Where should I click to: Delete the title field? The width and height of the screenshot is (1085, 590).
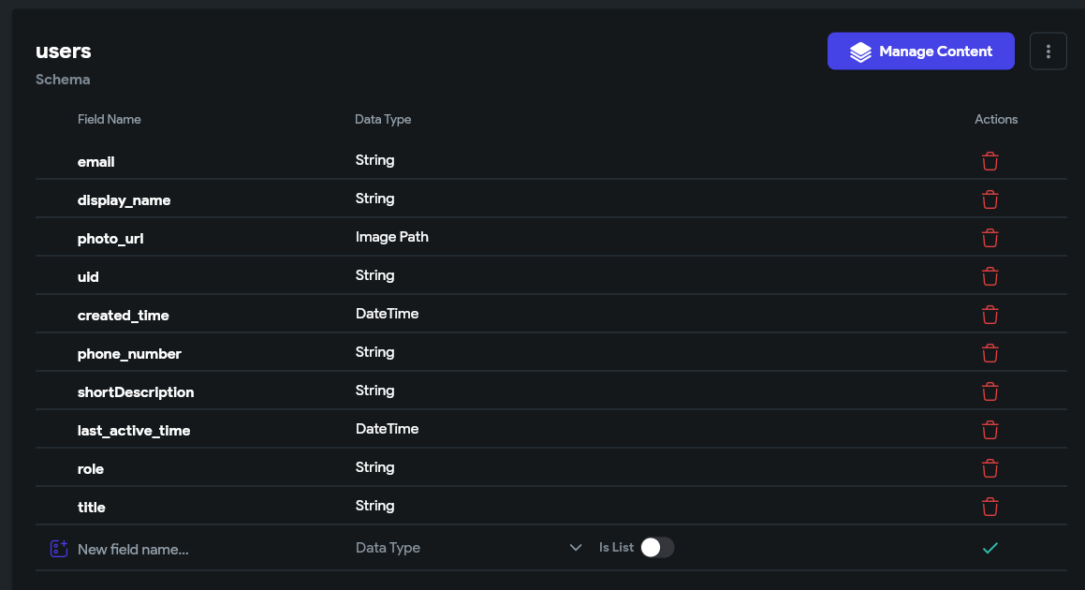[990, 507]
